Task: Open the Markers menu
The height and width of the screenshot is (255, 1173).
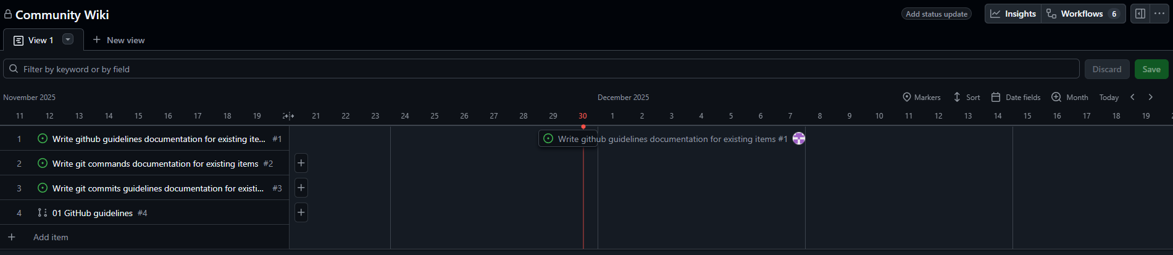Action: pyautogui.click(x=921, y=97)
